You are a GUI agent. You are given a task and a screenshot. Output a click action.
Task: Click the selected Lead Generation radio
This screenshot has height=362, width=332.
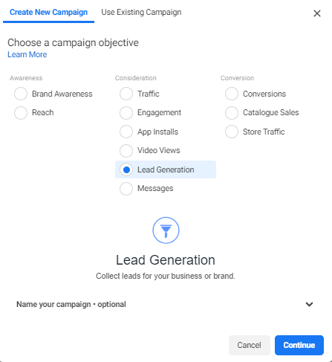pyautogui.click(x=126, y=169)
